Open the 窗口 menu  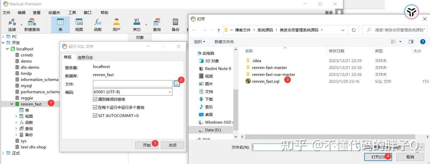pyautogui.click(x=87, y=12)
